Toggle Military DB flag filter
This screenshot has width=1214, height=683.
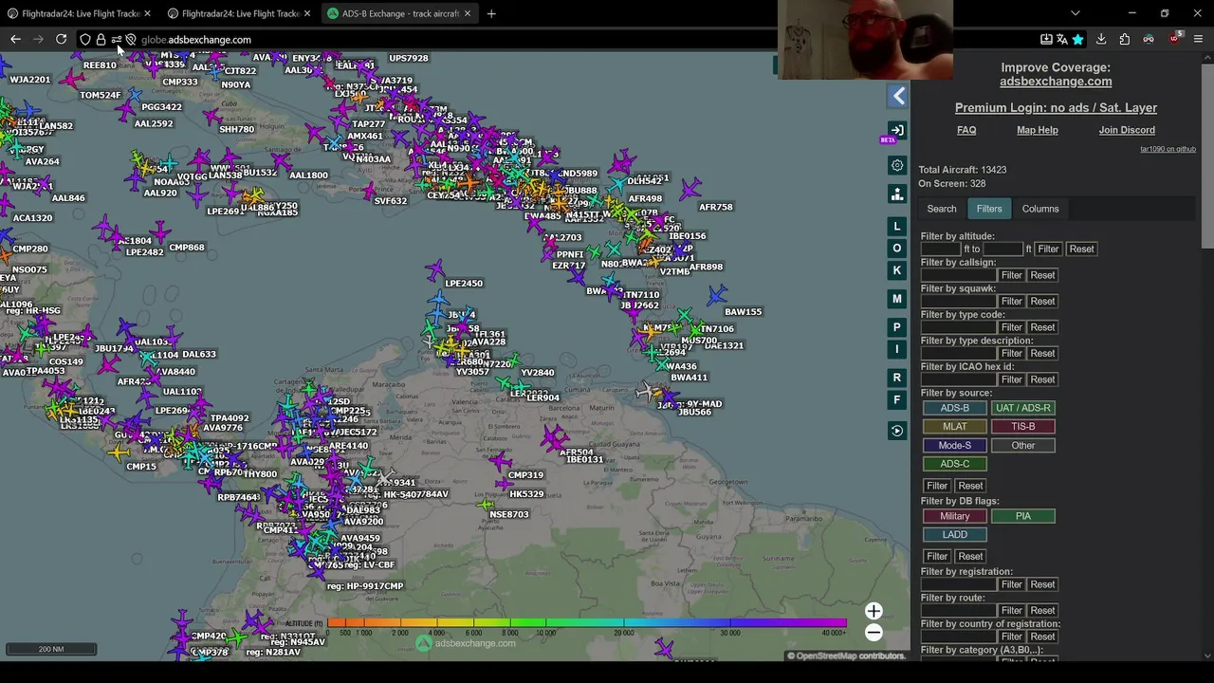point(955,516)
